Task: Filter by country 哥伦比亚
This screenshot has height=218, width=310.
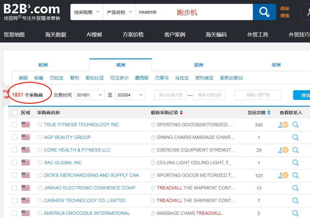Action: point(94,78)
